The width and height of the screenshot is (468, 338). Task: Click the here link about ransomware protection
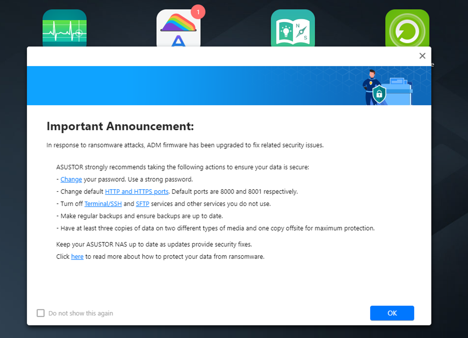click(77, 257)
